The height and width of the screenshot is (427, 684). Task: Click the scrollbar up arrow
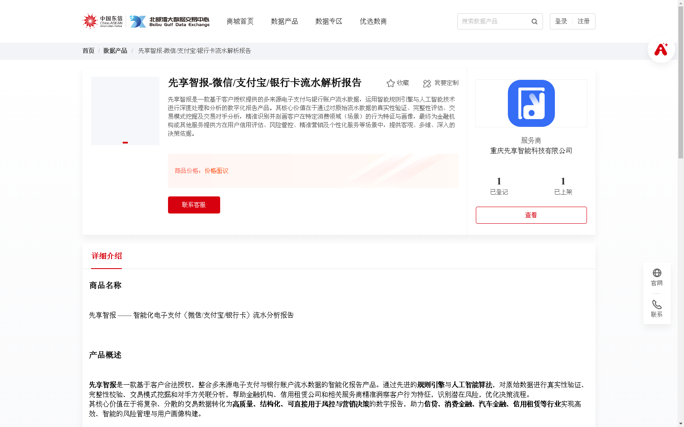[x=681, y=3]
